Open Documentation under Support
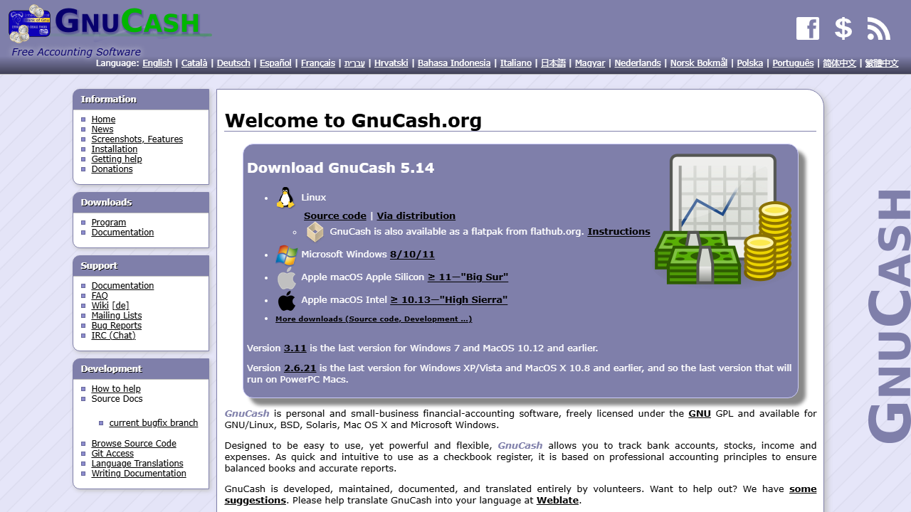 [x=122, y=286]
